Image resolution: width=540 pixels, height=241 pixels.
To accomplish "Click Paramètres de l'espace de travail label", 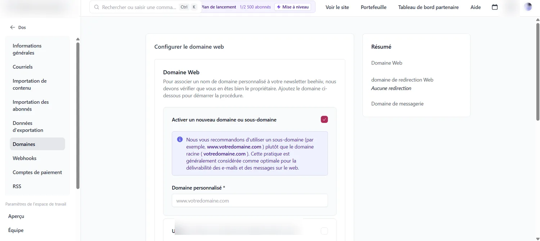I will point(36,204).
